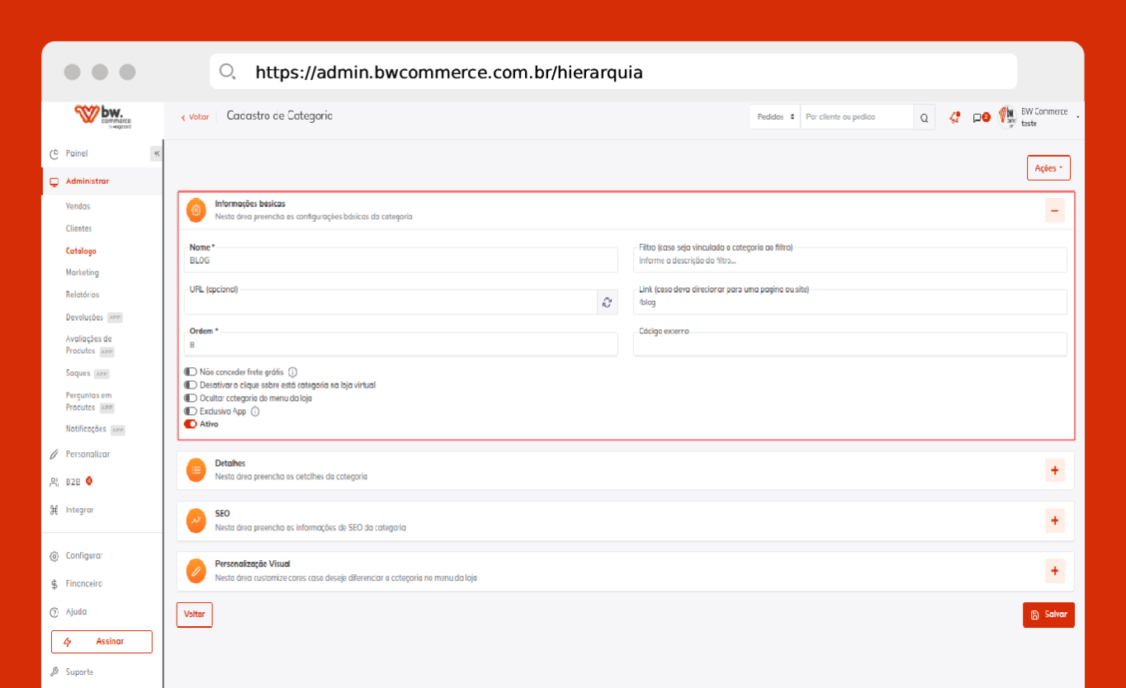Viewport: 1126px width, 688px height.
Task: Open the account menu arrow beside BW Commerce
Action: [1077, 117]
